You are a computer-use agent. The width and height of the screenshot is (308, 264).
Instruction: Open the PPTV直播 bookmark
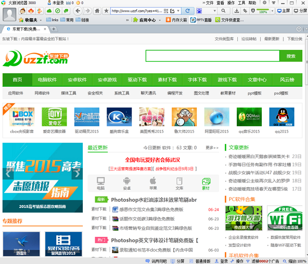[x=201, y=20]
